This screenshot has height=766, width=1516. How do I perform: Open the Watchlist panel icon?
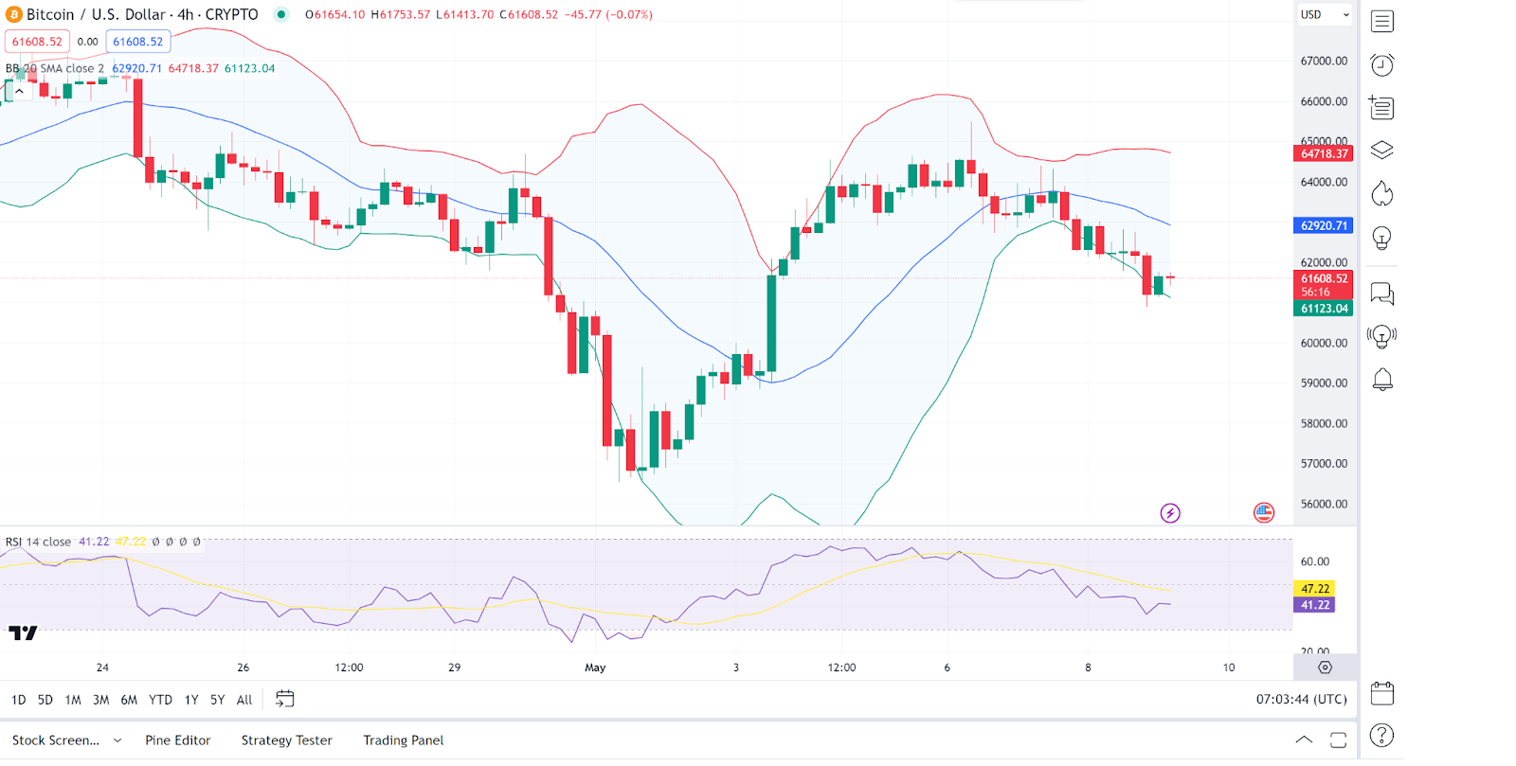pos(1382,21)
